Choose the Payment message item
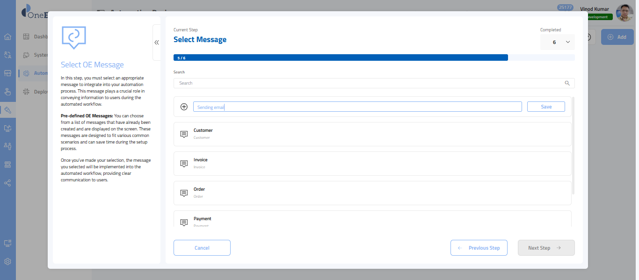 point(372,219)
